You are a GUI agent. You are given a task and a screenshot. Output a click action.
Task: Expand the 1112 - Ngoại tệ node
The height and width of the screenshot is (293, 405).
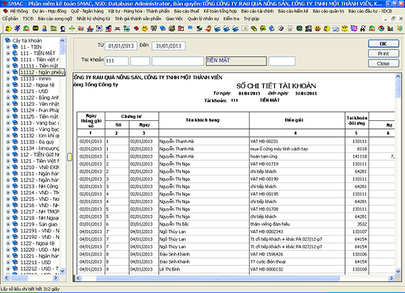click(8, 85)
